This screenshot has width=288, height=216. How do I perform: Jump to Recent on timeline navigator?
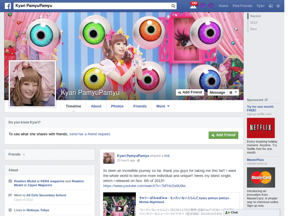pos(255,16)
